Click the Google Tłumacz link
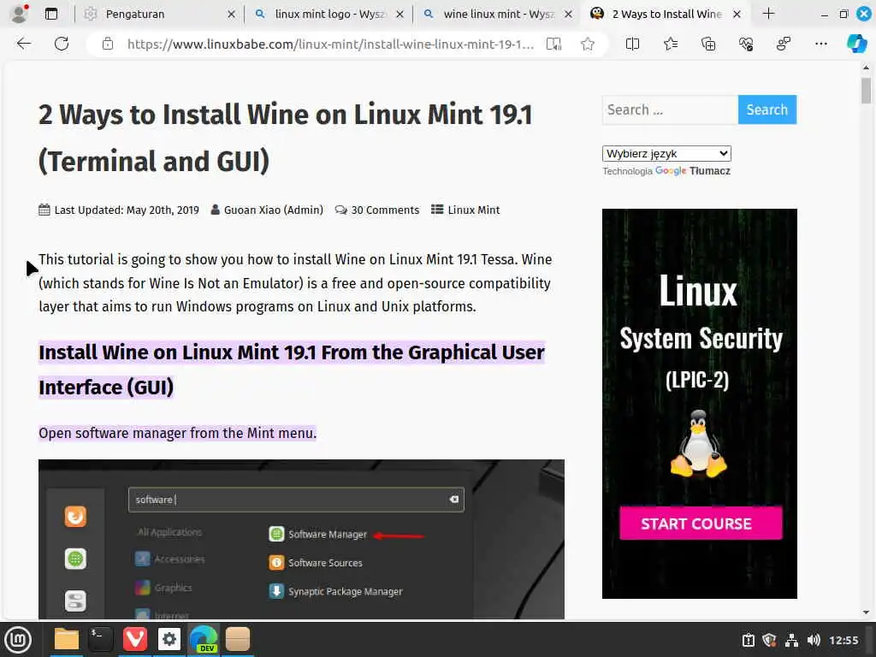 click(x=693, y=171)
